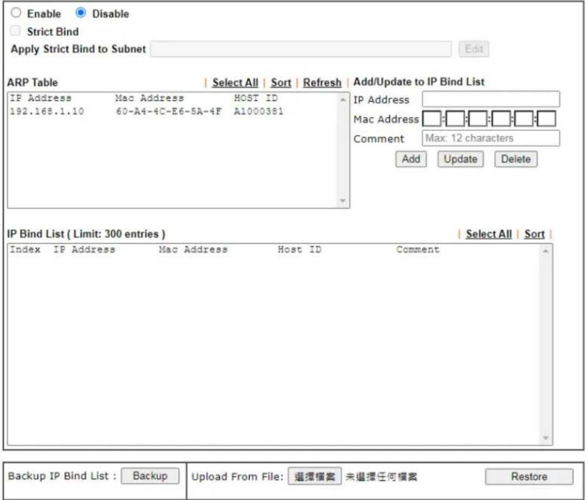The height and width of the screenshot is (500, 586).
Task: Click ARP Table scrollbar down arrow
Action: click(343, 201)
